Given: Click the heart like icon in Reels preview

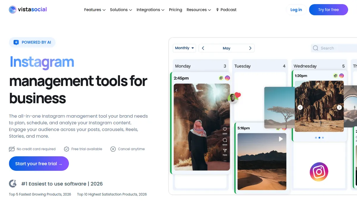Looking at the screenshot, I should (x=225, y=129).
